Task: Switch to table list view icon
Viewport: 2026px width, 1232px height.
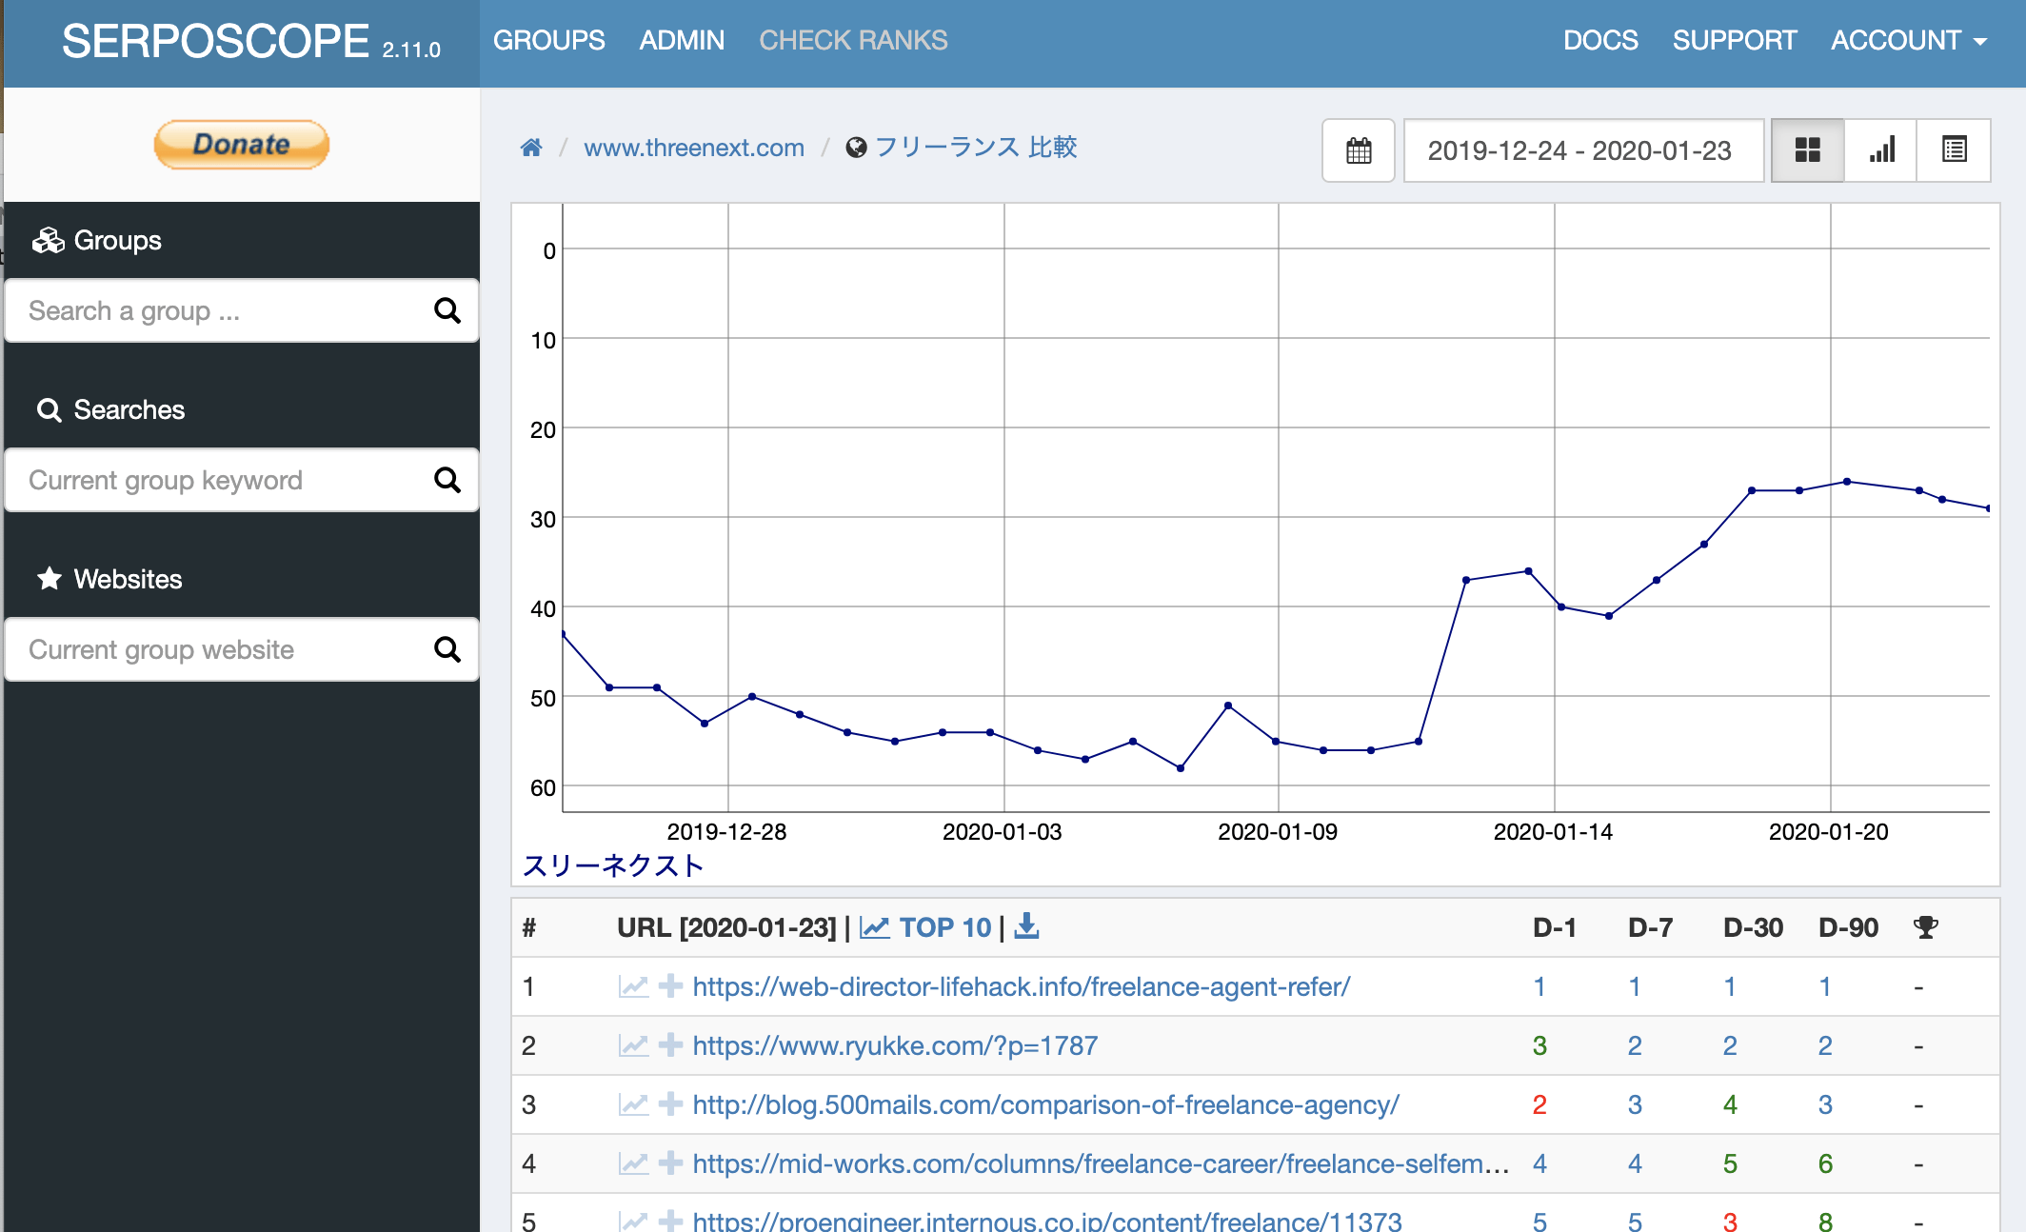Action: (x=1954, y=150)
